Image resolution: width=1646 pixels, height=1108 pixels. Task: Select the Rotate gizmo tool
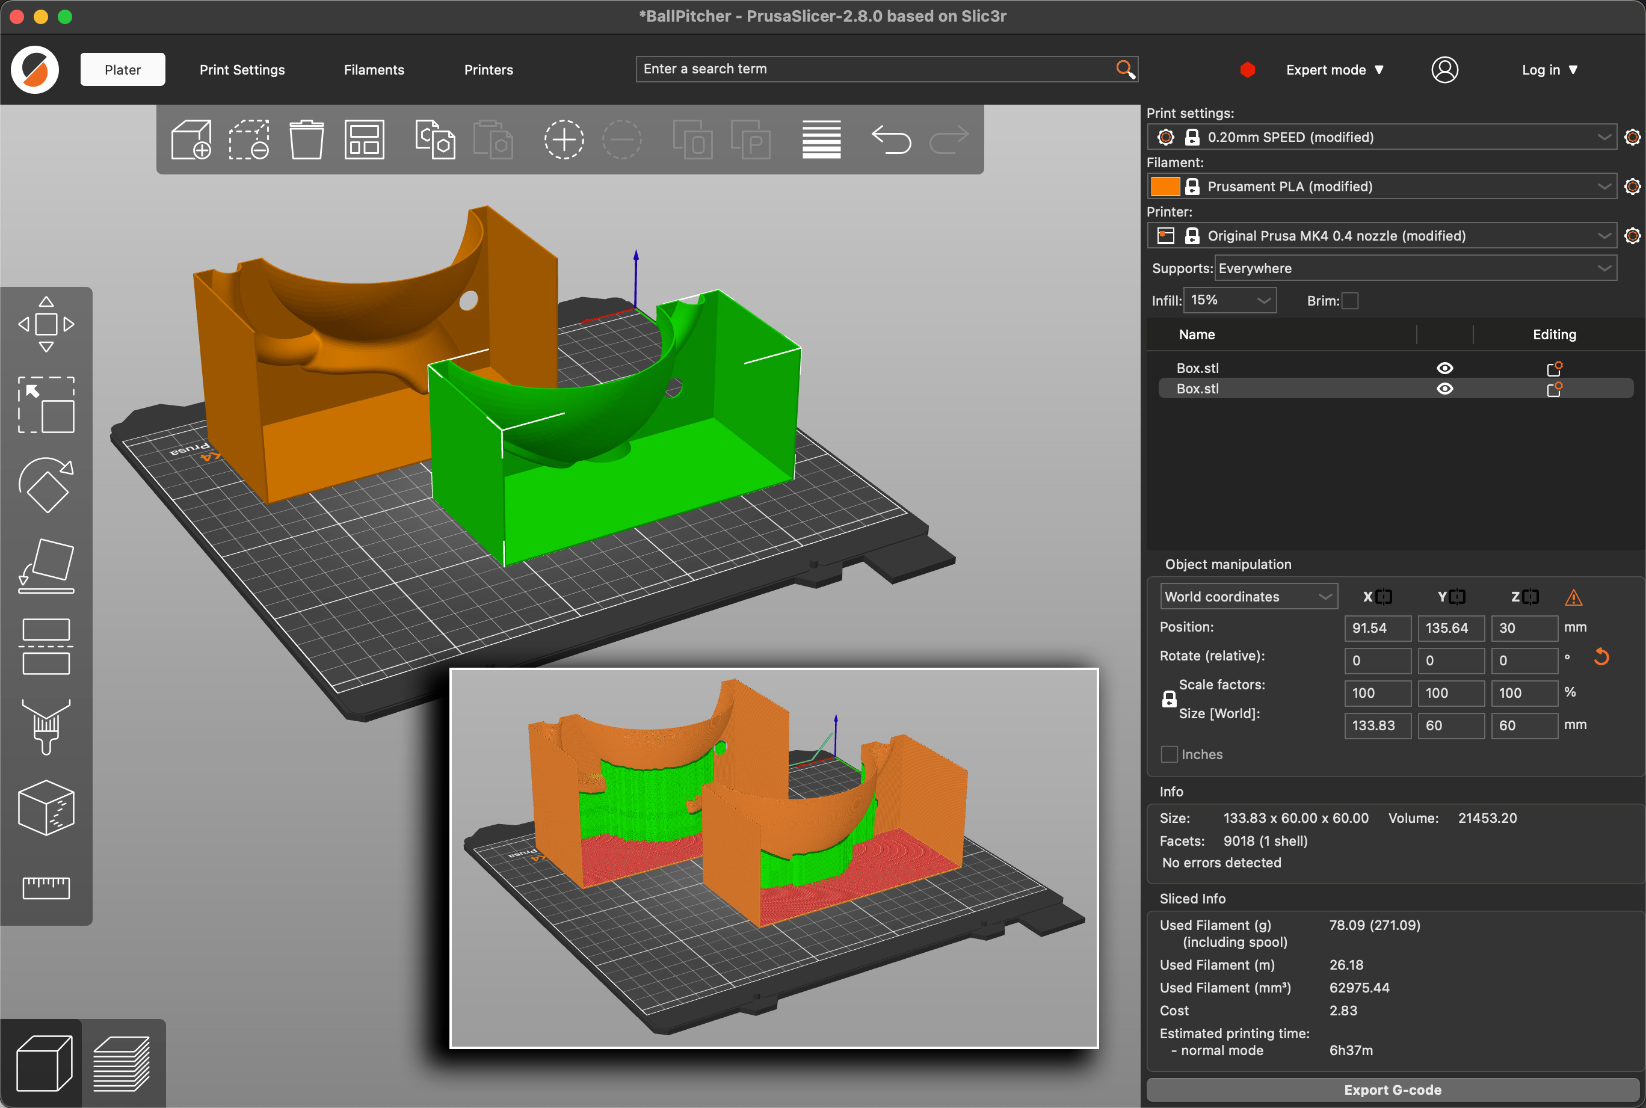[46, 485]
